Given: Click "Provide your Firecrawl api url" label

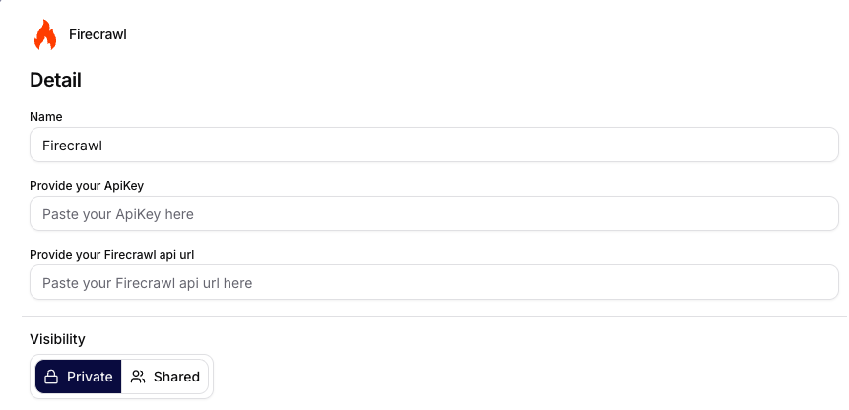Looking at the screenshot, I should pyautogui.click(x=118, y=254).
